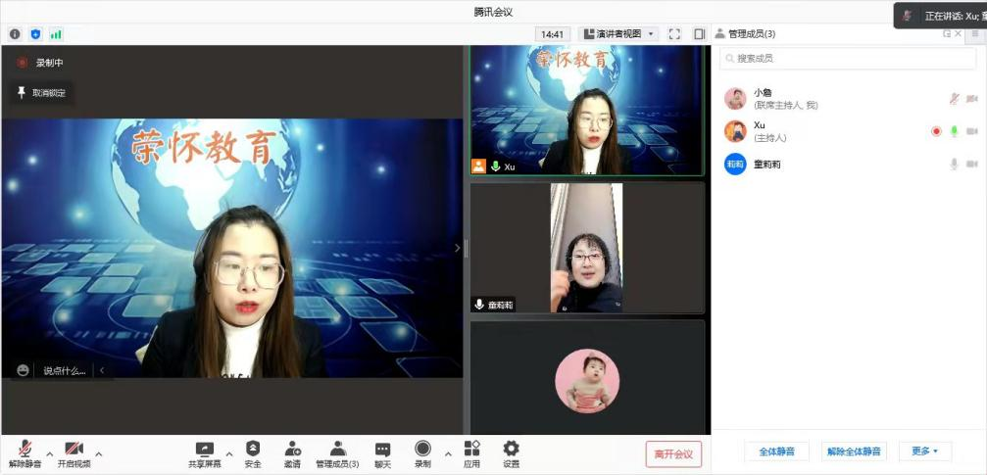Screen dimensions: 987x475
Task: Open meeting info icon in top bar
Action: pyautogui.click(x=15, y=34)
